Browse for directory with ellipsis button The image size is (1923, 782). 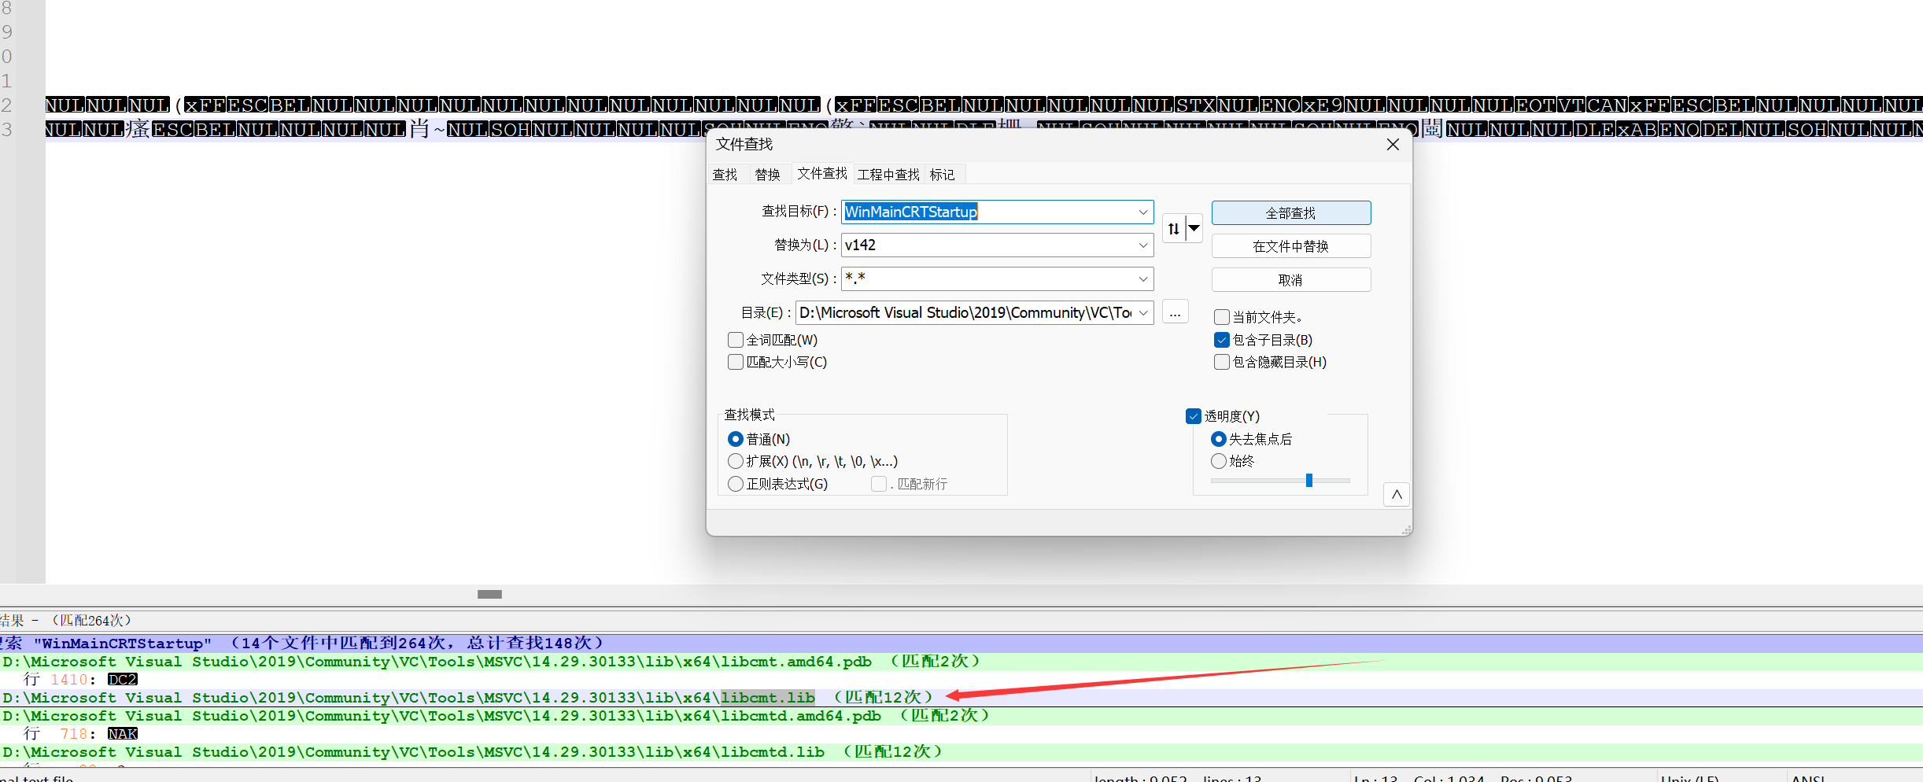[1175, 313]
